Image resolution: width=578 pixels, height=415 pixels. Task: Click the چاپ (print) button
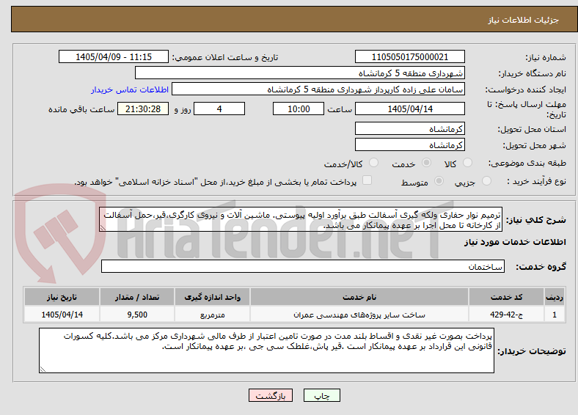click(x=321, y=395)
